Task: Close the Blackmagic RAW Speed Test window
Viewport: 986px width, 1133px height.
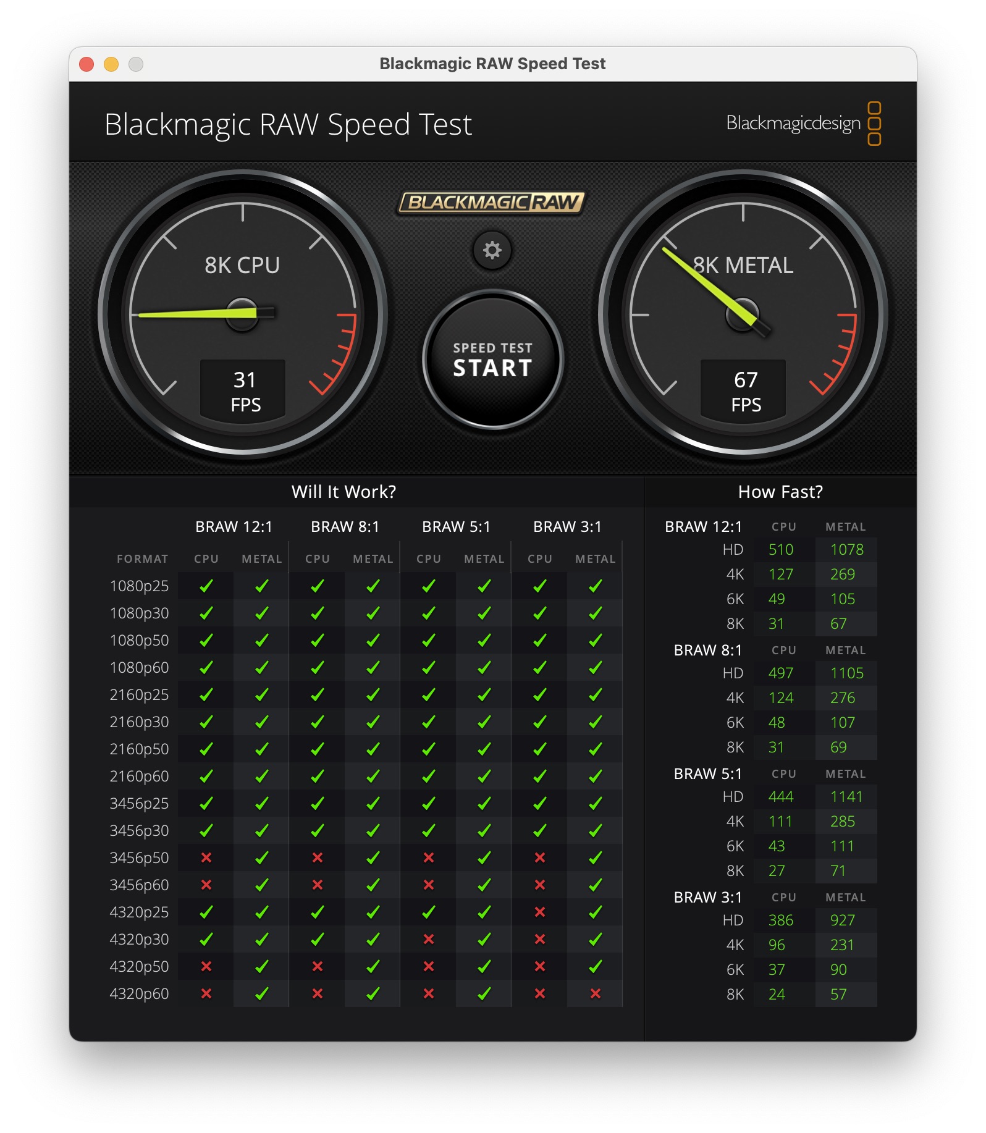Action: pyautogui.click(x=86, y=64)
